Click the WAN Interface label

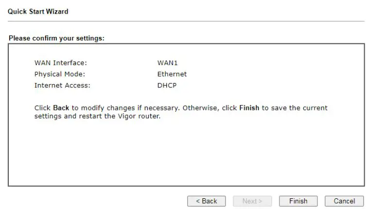(x=60, y=63)
